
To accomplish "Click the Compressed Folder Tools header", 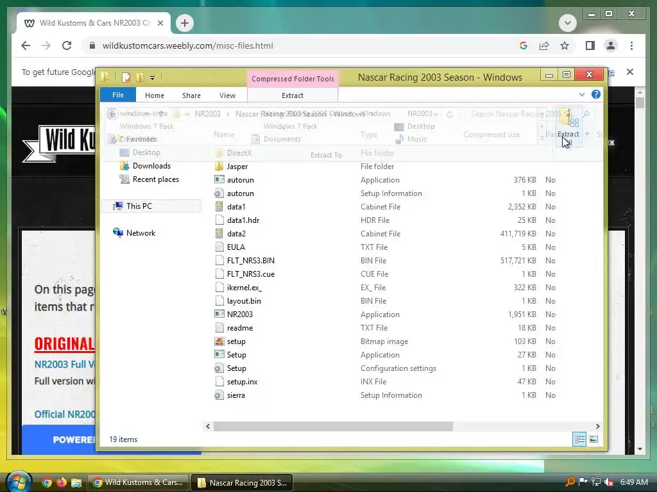I will 293,79.
